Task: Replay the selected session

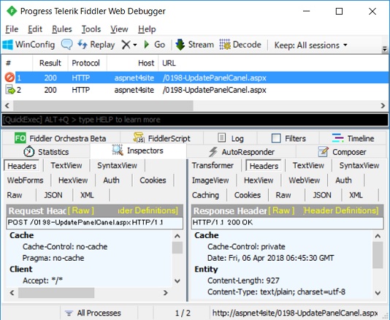Action: [x=96, y=45]
